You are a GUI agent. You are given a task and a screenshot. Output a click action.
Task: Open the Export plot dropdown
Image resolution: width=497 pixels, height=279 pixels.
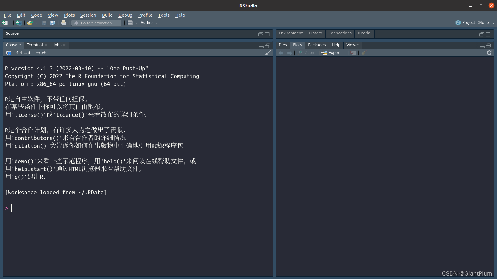tap(334, 53)
